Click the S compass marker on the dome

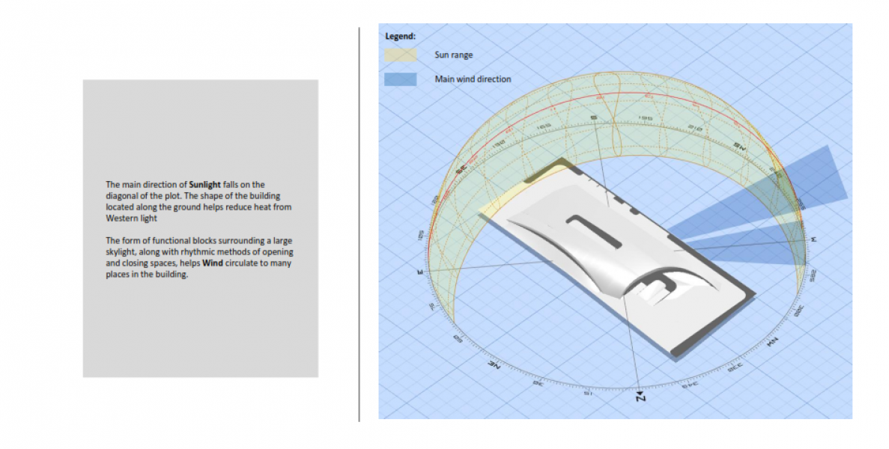click(593, 118)
